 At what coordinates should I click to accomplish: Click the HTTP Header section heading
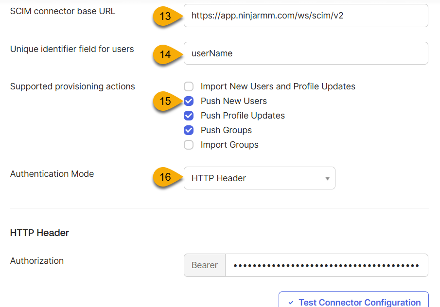click(x=40, y=233)
